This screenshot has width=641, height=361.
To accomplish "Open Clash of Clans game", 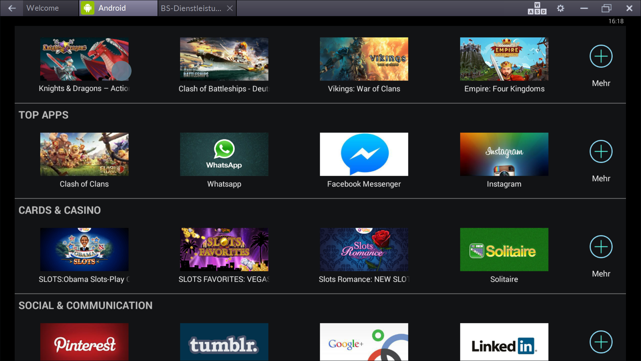I will [x=84, y=154].
